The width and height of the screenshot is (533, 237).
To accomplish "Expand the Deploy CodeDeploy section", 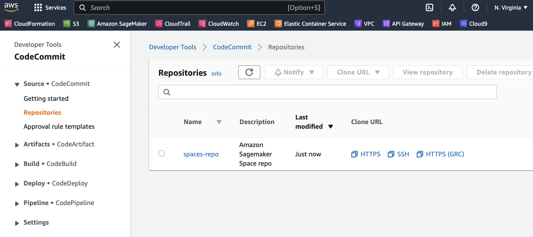I will (17, 184).
